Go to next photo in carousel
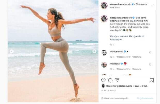Image resolution: width=160 pixels, height=104 pixels. 94,51
